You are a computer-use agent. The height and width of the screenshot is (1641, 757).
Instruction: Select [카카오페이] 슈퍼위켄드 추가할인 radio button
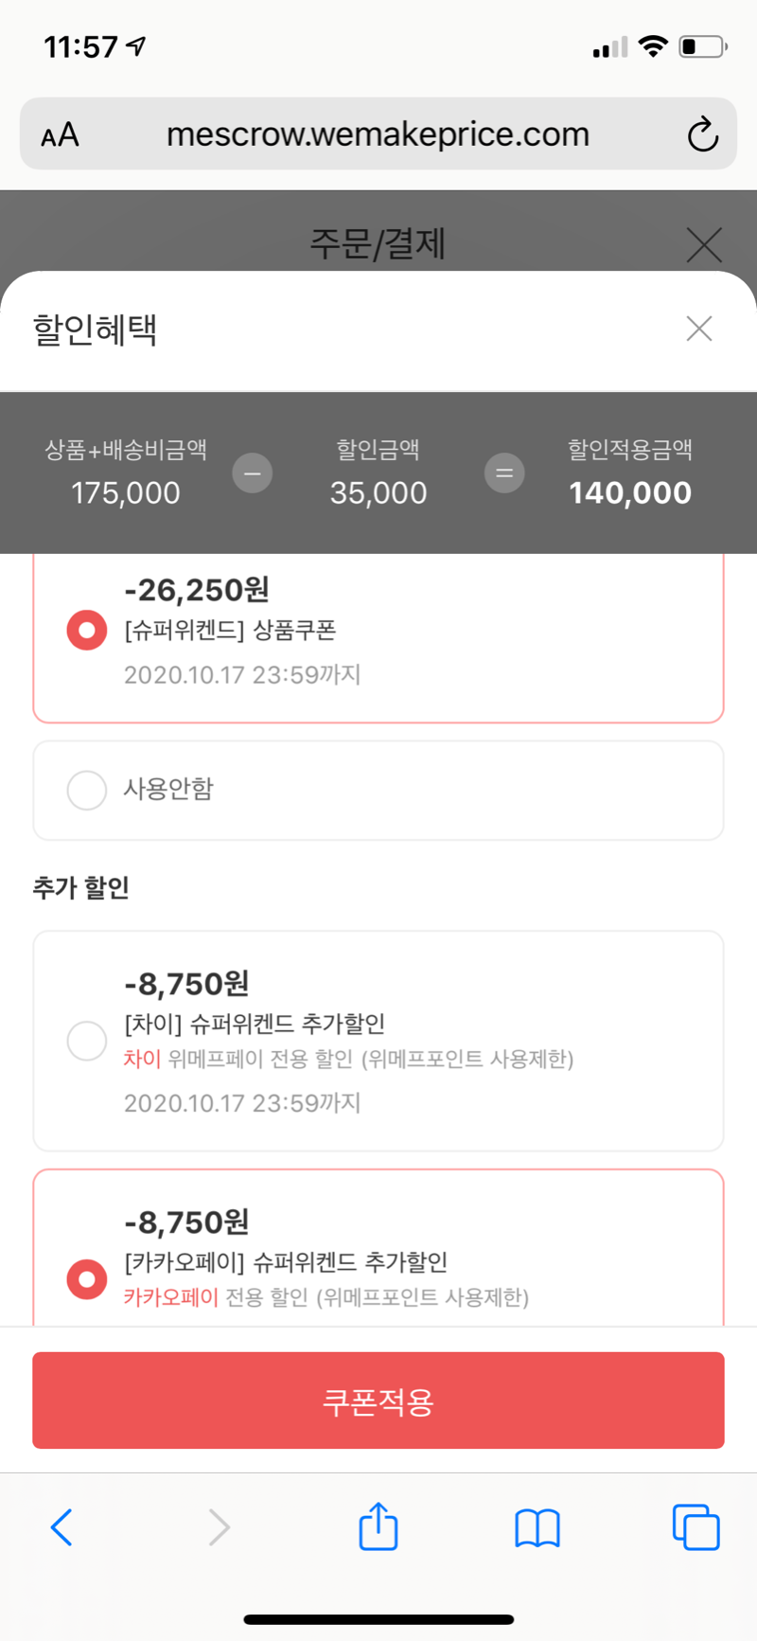(x=86, y=1279)
